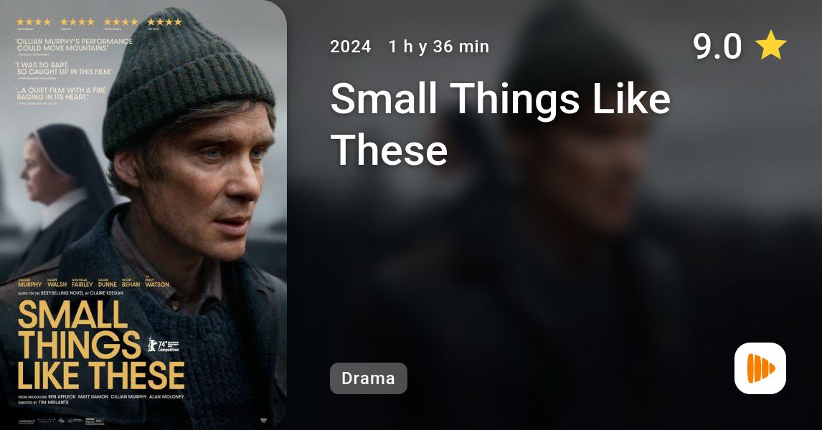Click the 2024 release year
The height and width of the screenshot is (430, 822).
pyautogui.click(x=351, y=47)
